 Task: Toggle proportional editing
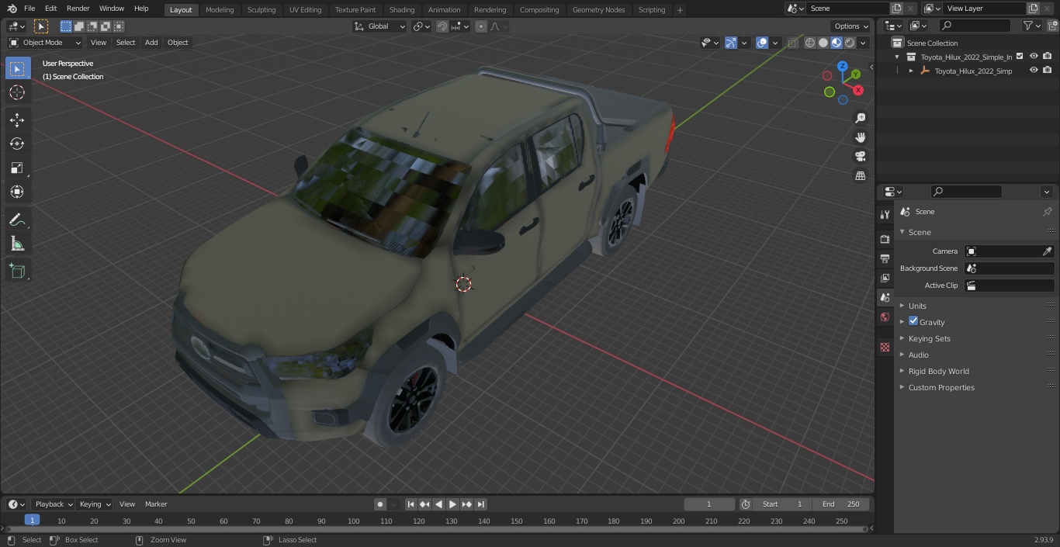pos(481,26)
